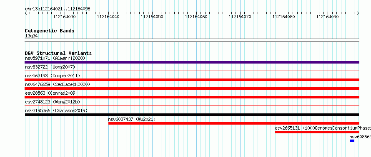The width and height of the screenshot is (371, 157).
Task: Click ruler position 112164070
Action: [240, 17]
